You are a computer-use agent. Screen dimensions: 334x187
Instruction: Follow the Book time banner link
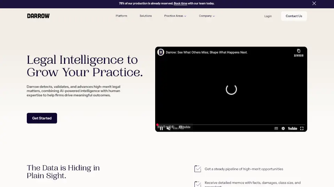point(180,3)
